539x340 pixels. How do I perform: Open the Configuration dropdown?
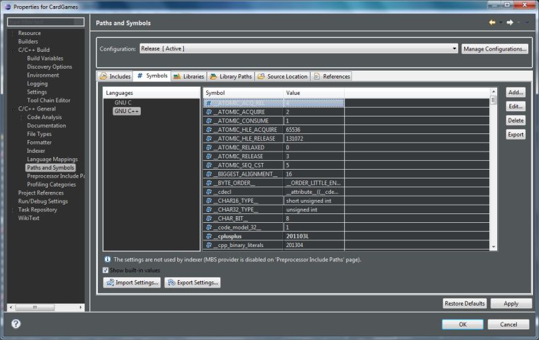pos(298,48)
